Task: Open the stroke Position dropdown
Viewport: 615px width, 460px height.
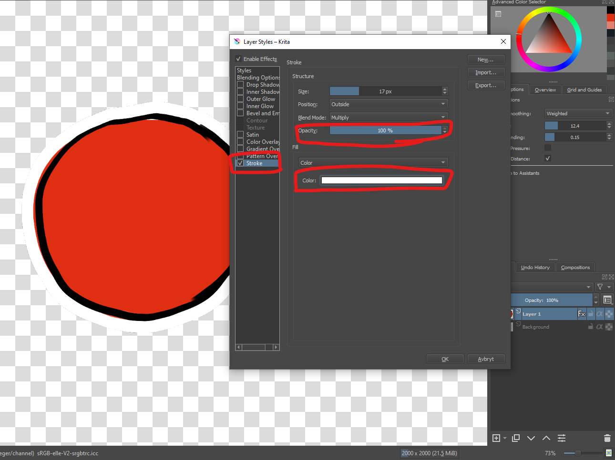Action: [x=389, y=104]
